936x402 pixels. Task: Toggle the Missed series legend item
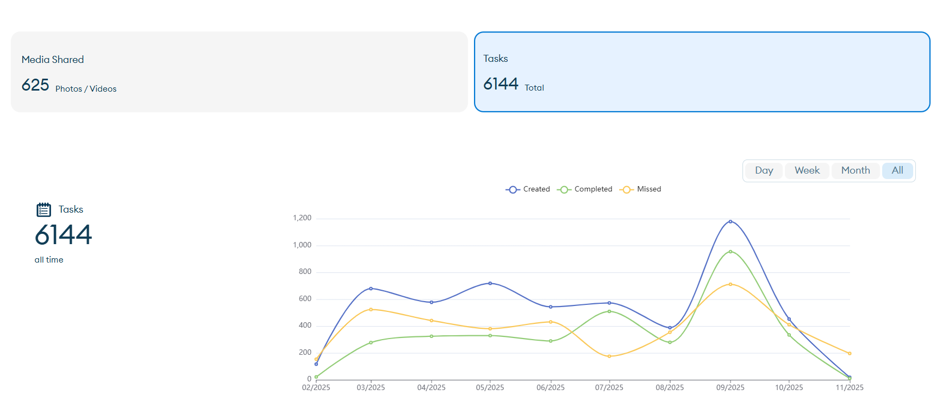640,189
